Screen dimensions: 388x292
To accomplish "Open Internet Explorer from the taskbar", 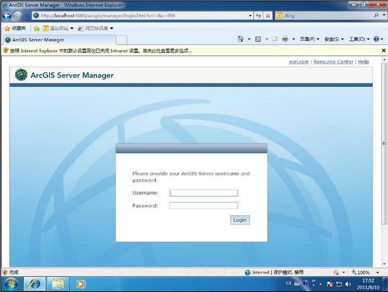I will 34,284.
